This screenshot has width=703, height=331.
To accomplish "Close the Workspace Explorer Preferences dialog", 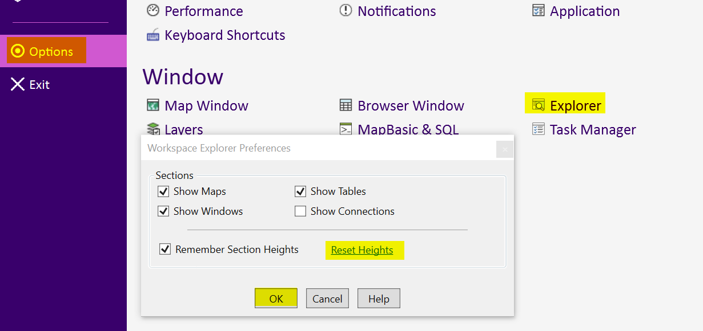I will [504, 149].
